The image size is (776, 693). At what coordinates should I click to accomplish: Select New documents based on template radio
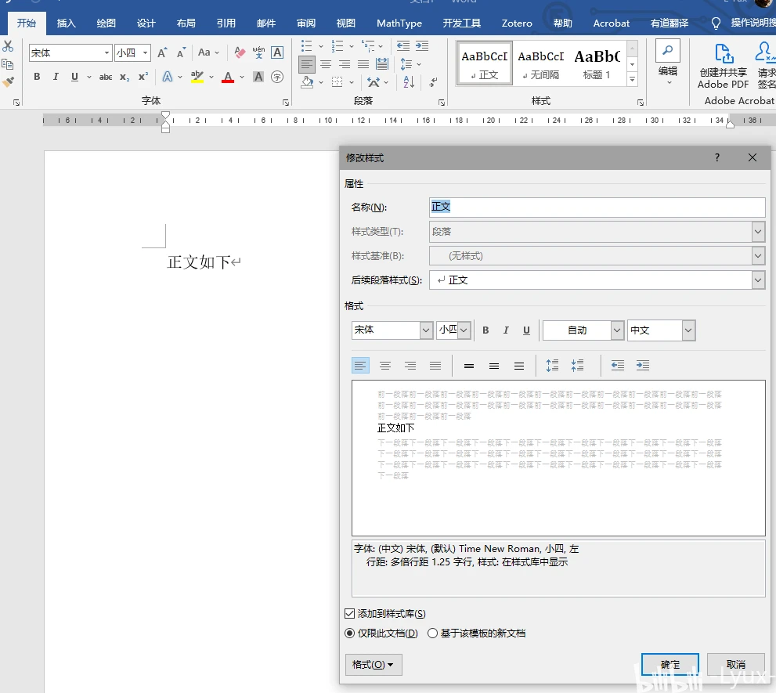click(432, 633)
